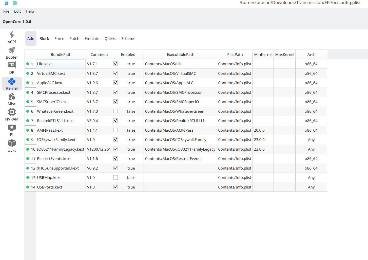Viewport: 368px width, 260px height.
Task: Click comment cell V1200.12.2b1
Action: click(99, 149)
